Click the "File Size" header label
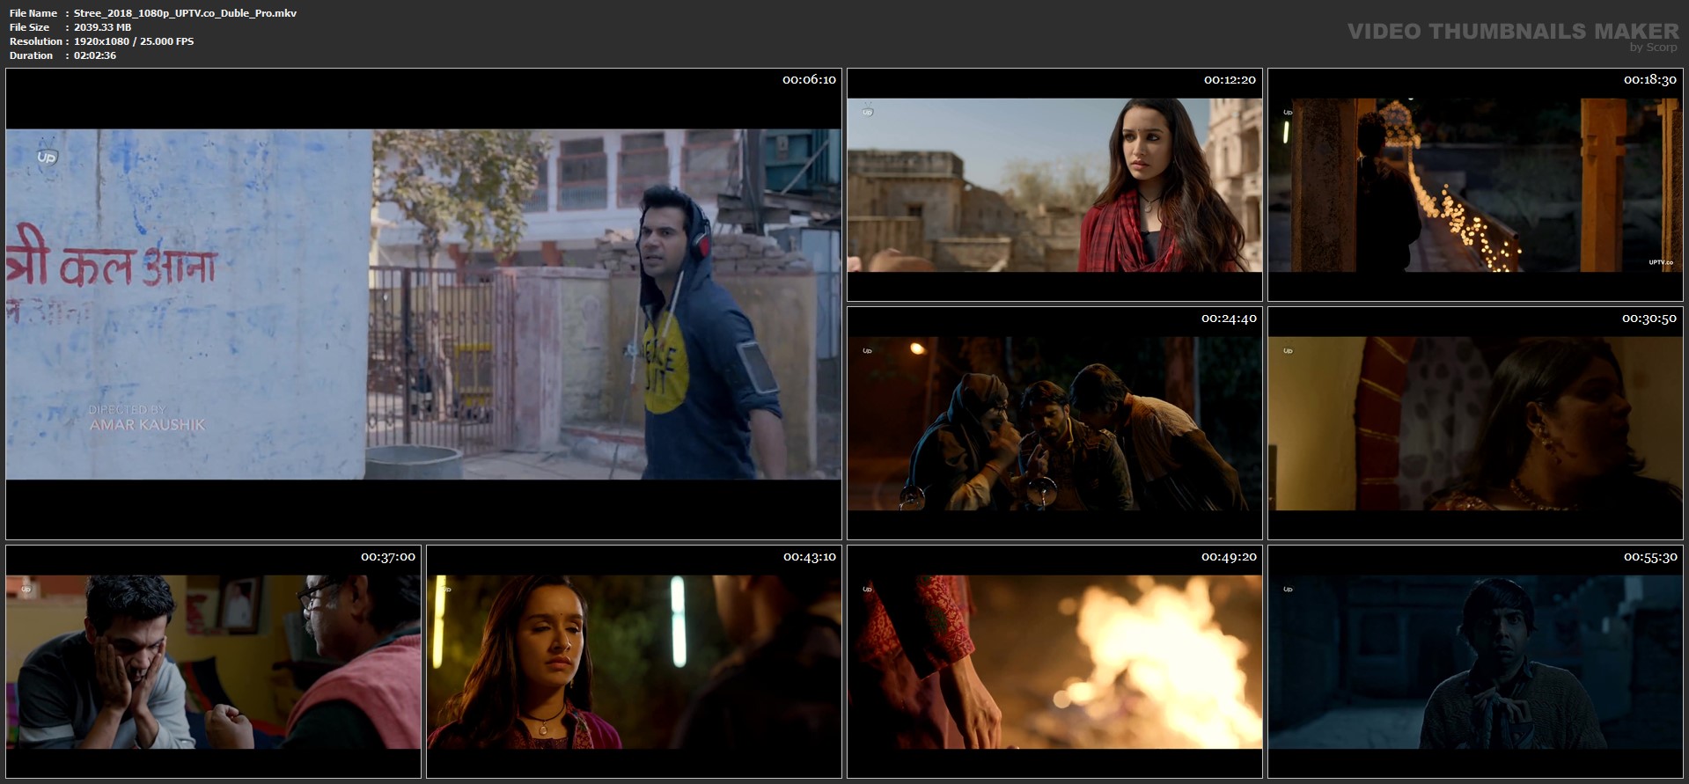The image size is (1689, 784). (30, 27)
